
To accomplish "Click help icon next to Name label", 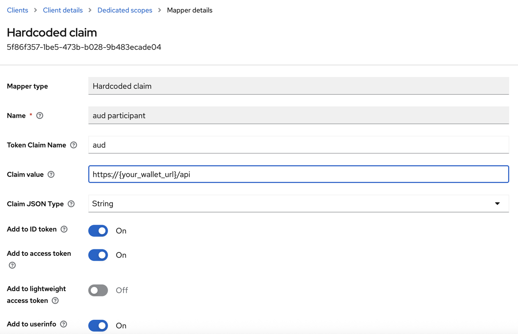I will (40, 115).
